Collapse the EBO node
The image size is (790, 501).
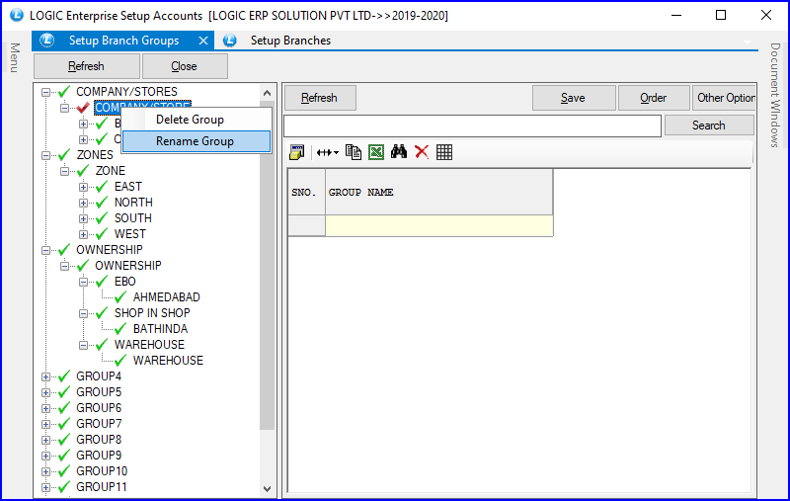tap(84, 282)
